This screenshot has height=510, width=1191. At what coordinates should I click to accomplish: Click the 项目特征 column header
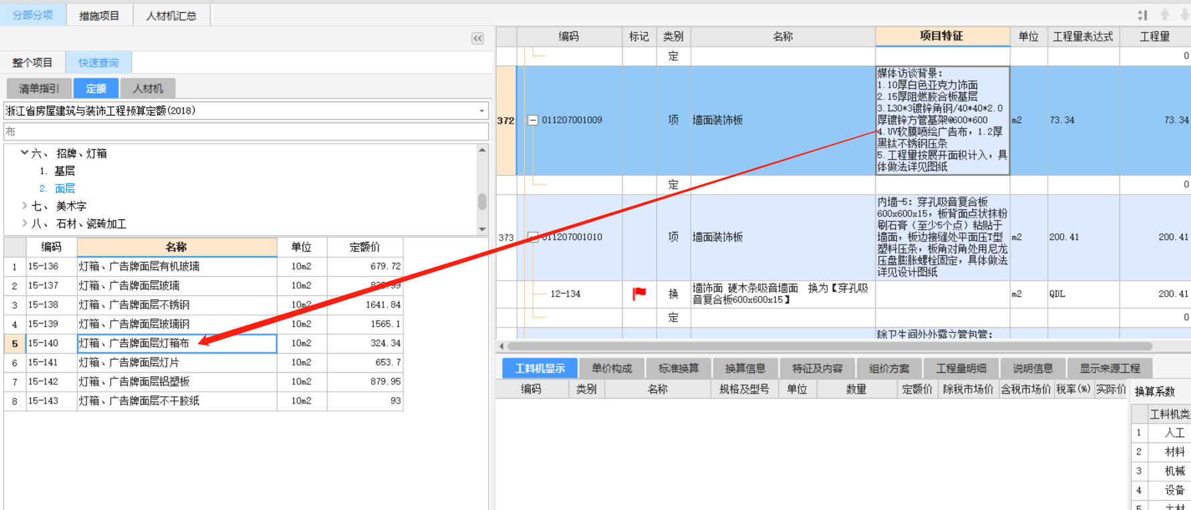click(942, 36)
